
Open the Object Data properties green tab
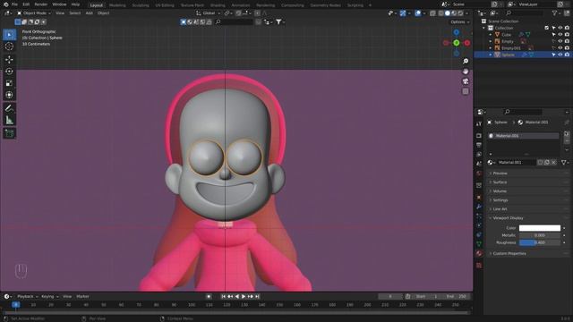[479, 244]
